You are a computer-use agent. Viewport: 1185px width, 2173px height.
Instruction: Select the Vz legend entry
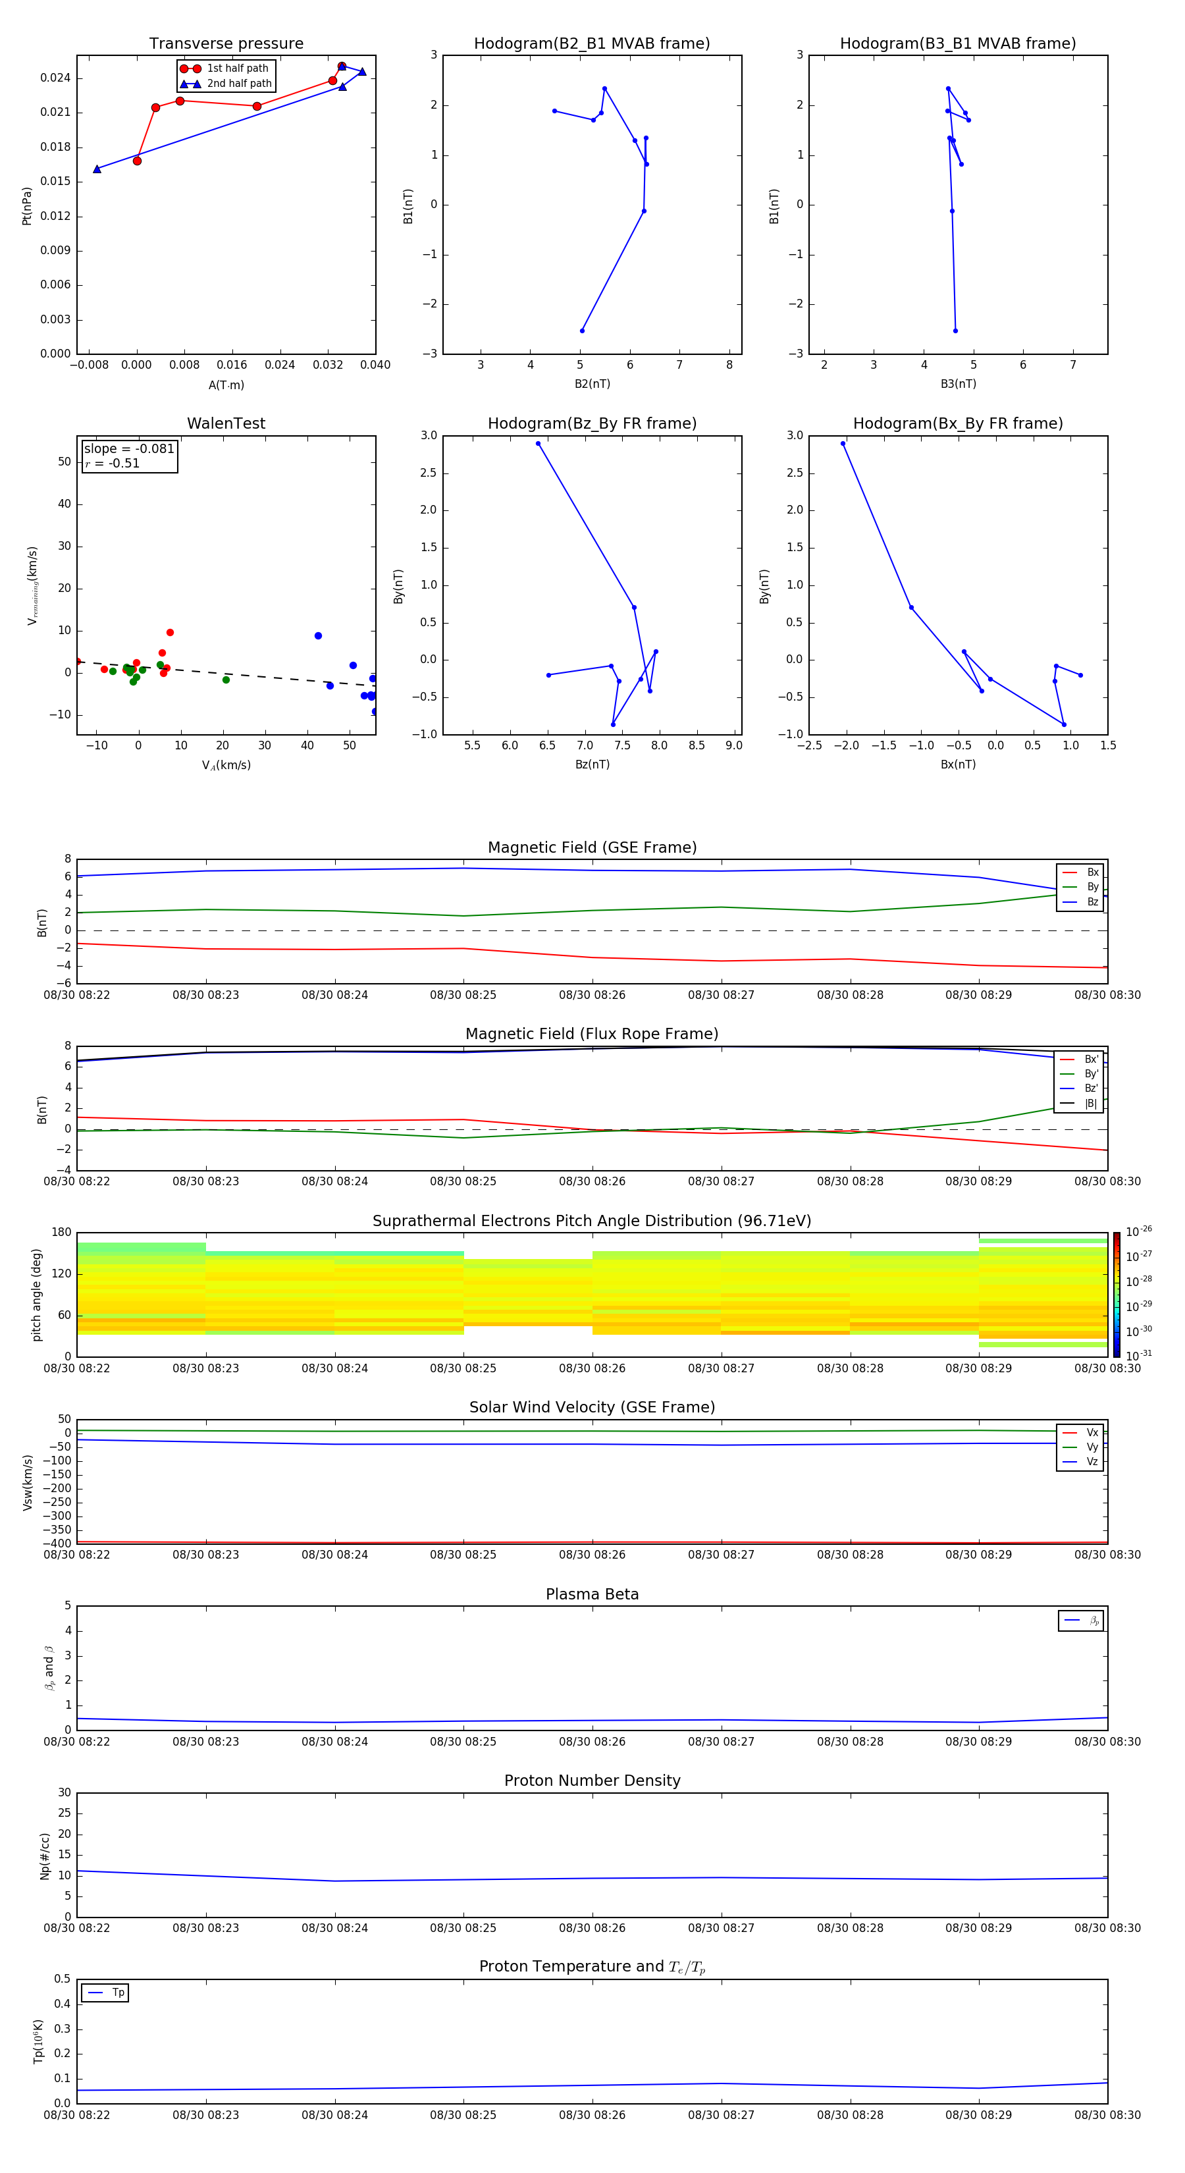1080,1462
